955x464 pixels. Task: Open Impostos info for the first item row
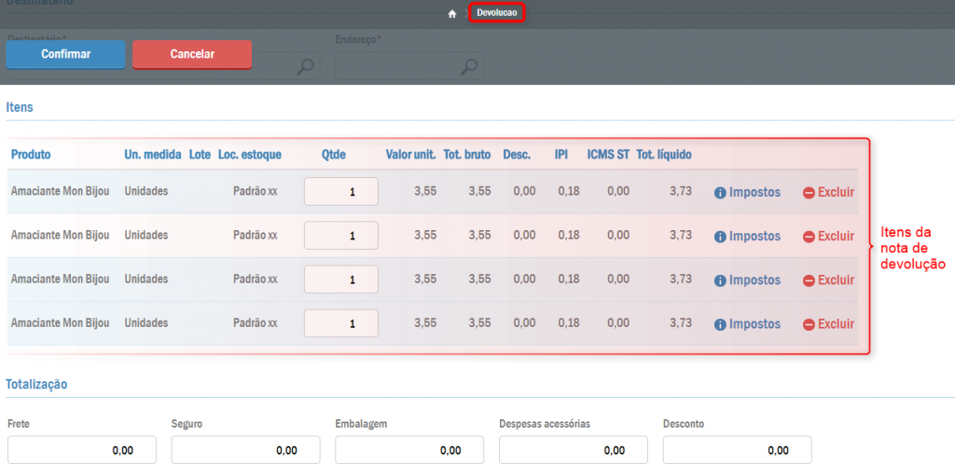tap(747, 193)
